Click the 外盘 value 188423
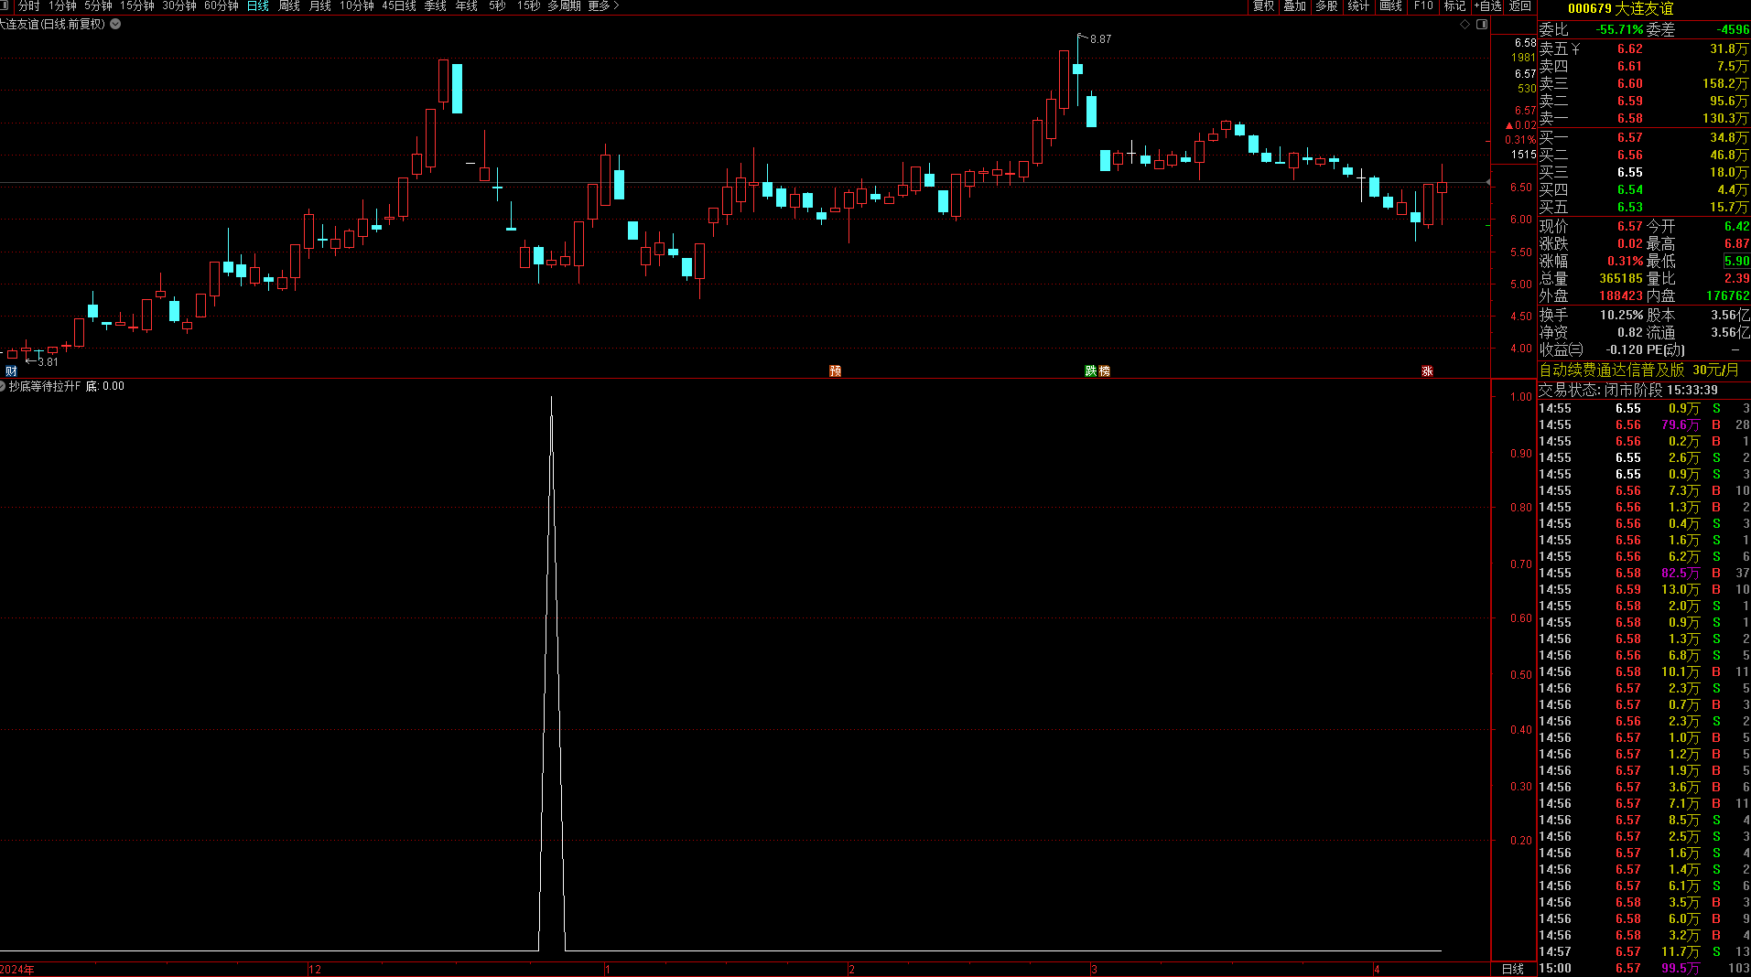 pos(1621,295)
